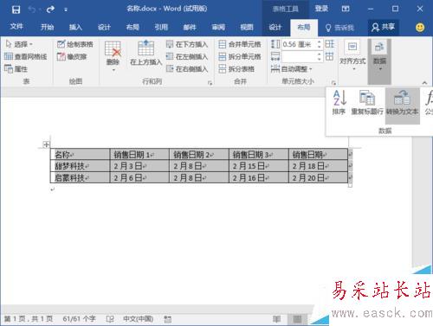Switch to the 开始 tab
Screen dimensions: 433x326
pyautogui.click(x=47, y=27)
